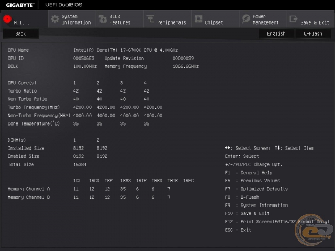Click the Non-Turbo Ratio label

point(27,99)
